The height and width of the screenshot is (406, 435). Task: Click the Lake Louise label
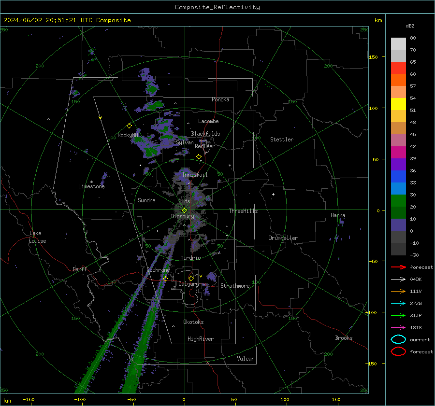coord(37,237)
